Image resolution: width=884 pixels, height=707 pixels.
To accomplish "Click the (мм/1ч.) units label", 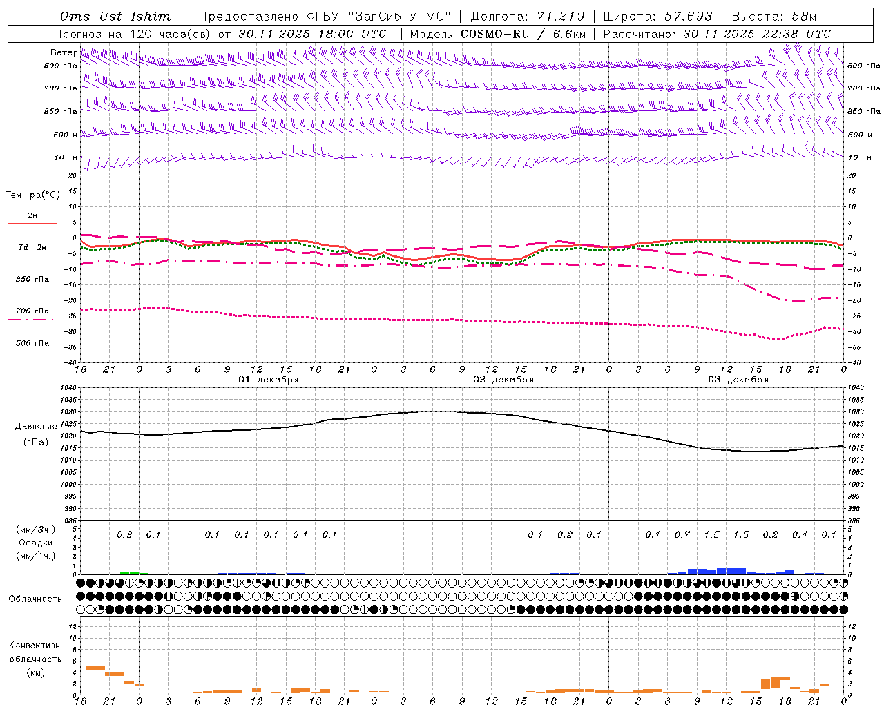I will click(36, 556).
